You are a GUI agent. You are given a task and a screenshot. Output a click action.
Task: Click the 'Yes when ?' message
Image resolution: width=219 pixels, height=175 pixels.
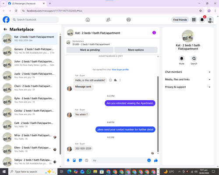click(81, 115)
